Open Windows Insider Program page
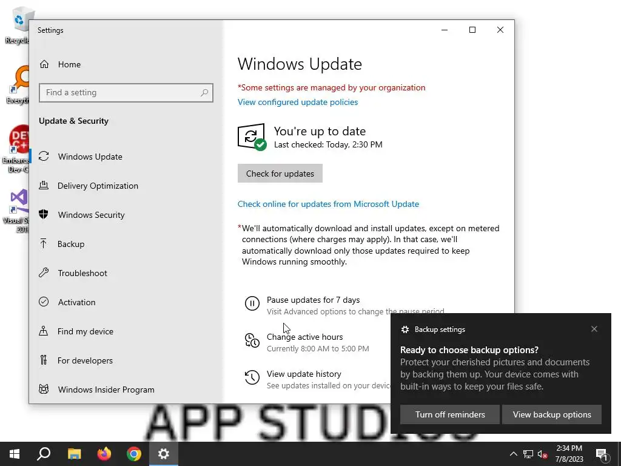This screenshot has height=466, width=621. [x=126, y=389]
